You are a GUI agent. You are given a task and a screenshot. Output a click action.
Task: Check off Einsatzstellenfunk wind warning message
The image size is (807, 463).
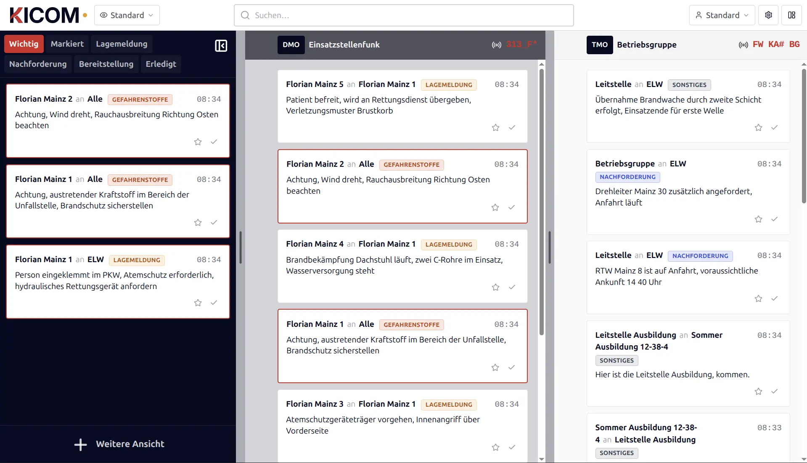click(x=511, y=207)
